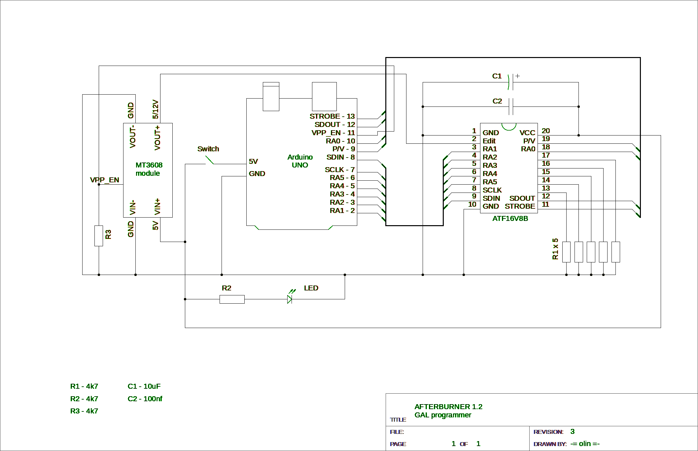Image resolution: width=698 pixels, height=451 pixels.
Task: Select the LED symbol near R2
Action: point(289,299)
